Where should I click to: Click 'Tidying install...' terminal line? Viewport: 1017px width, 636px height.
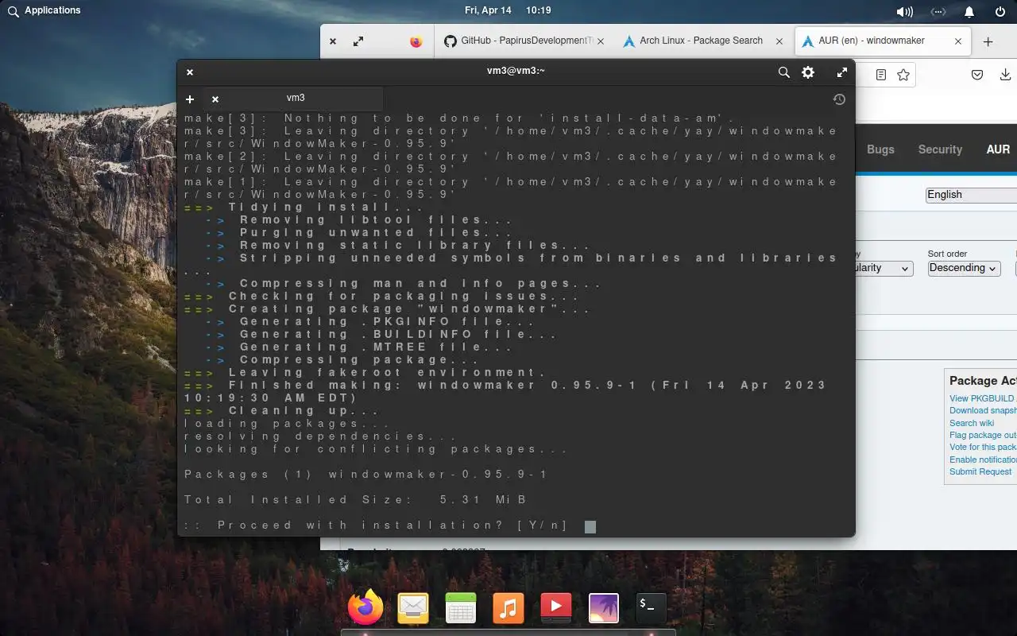(304, 207)
